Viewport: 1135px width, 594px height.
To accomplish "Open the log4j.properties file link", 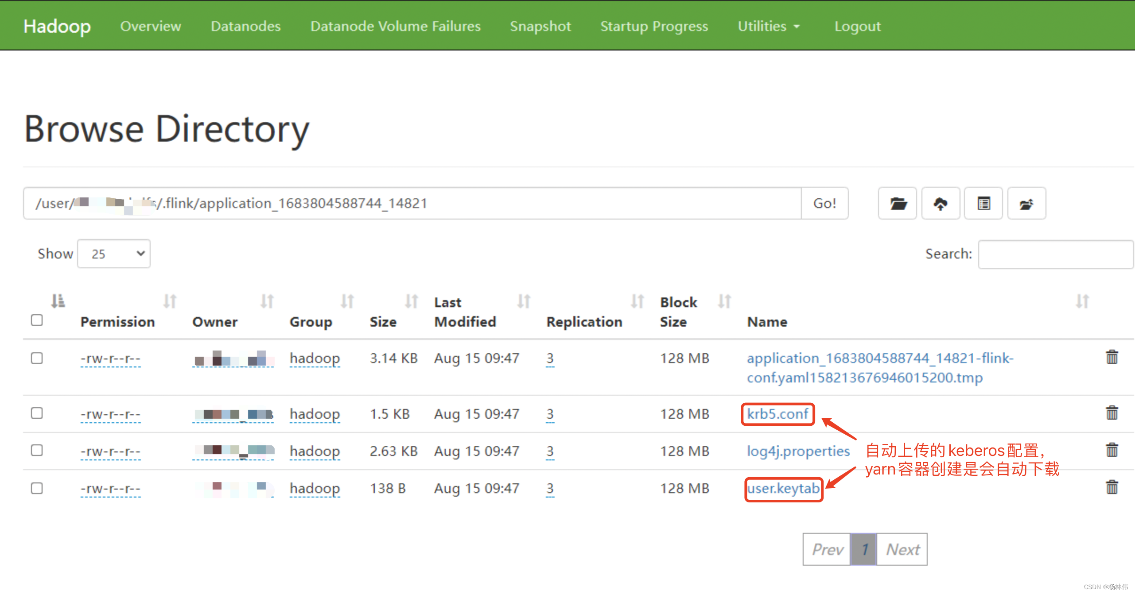I will [798, 451].
